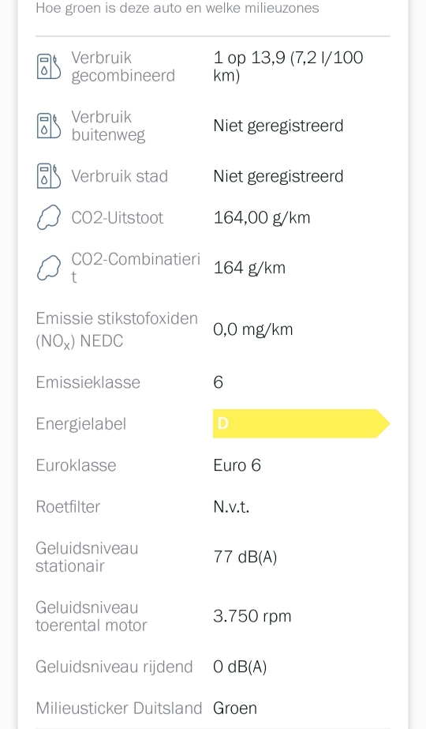Click the value 1 op 13,9 consumption
426x729 pixels.
288,66
